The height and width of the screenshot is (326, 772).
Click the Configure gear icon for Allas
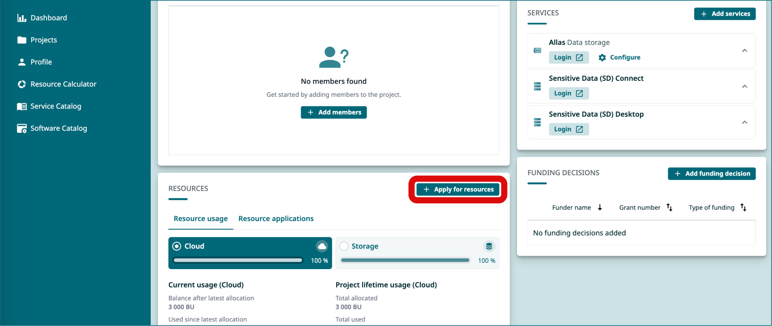click(602, 57)
